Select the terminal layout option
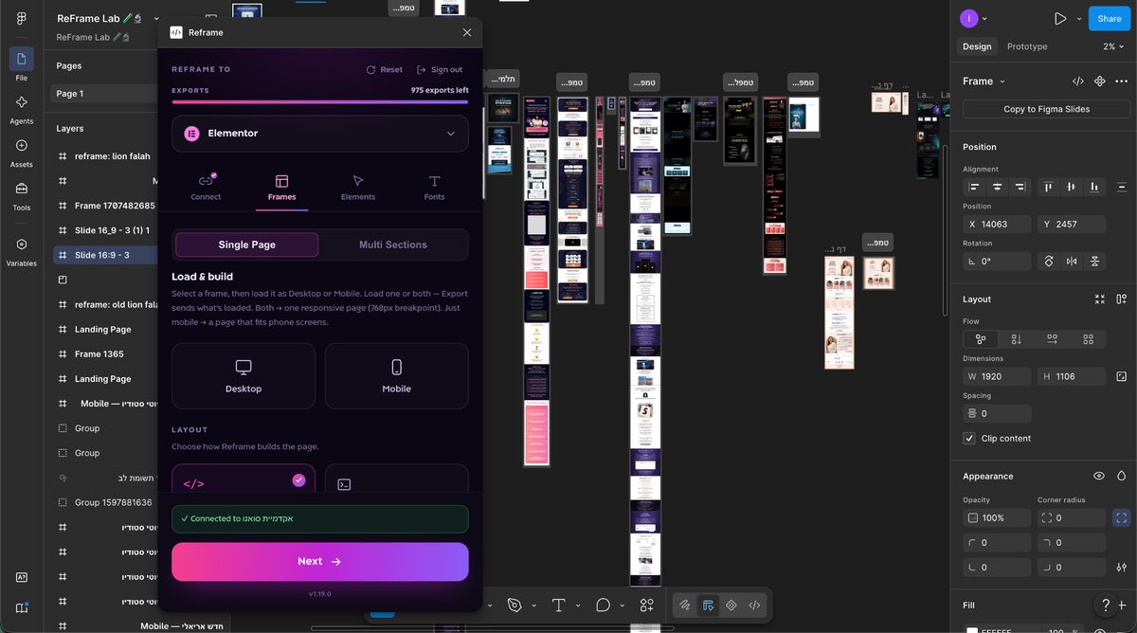 [x=396, y=479]
